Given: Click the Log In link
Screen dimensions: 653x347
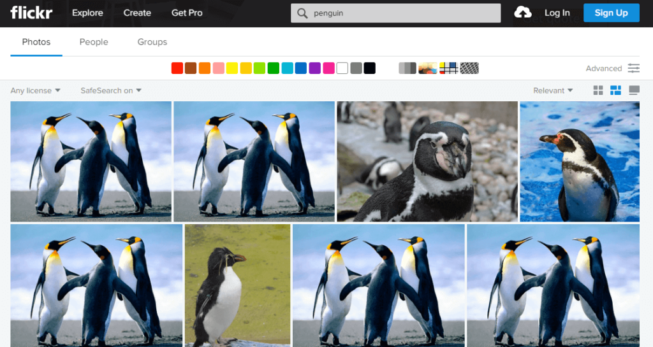Looking at the screenshot, I should coord(557,13).
